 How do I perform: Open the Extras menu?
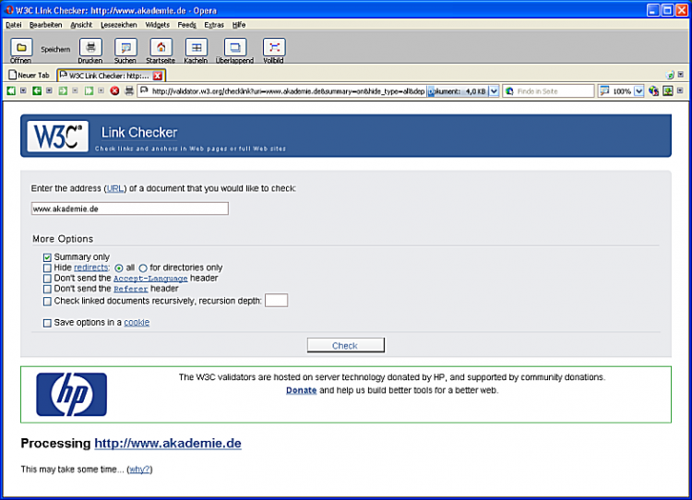coord(214,25)
